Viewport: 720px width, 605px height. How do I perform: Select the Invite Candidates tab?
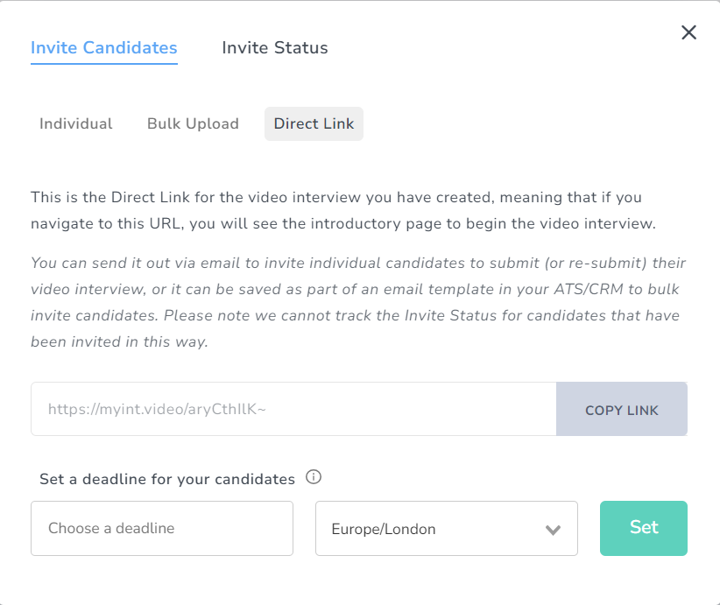104,48
